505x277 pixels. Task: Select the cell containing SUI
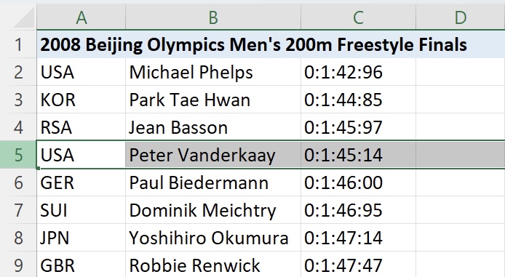point(81,210)
